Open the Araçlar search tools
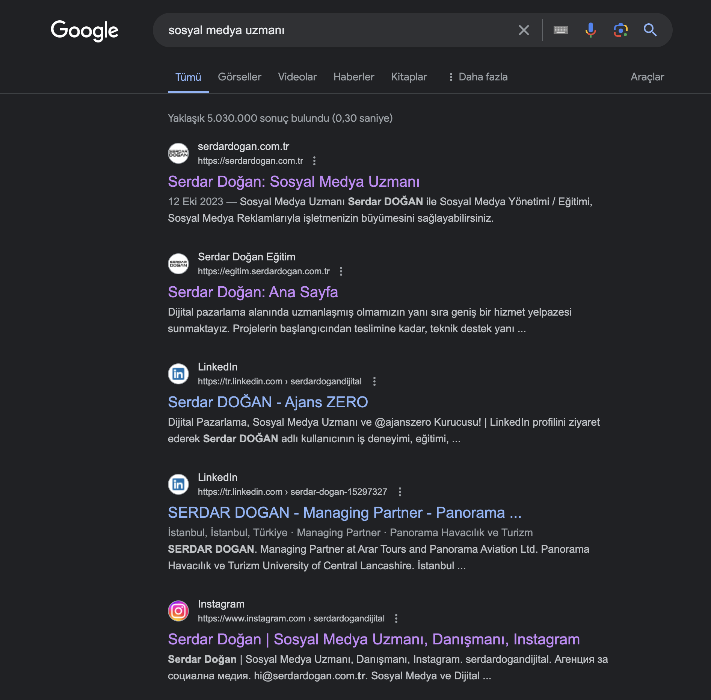Viewport: 711px width, 700px height. click(x=647, y=77)
